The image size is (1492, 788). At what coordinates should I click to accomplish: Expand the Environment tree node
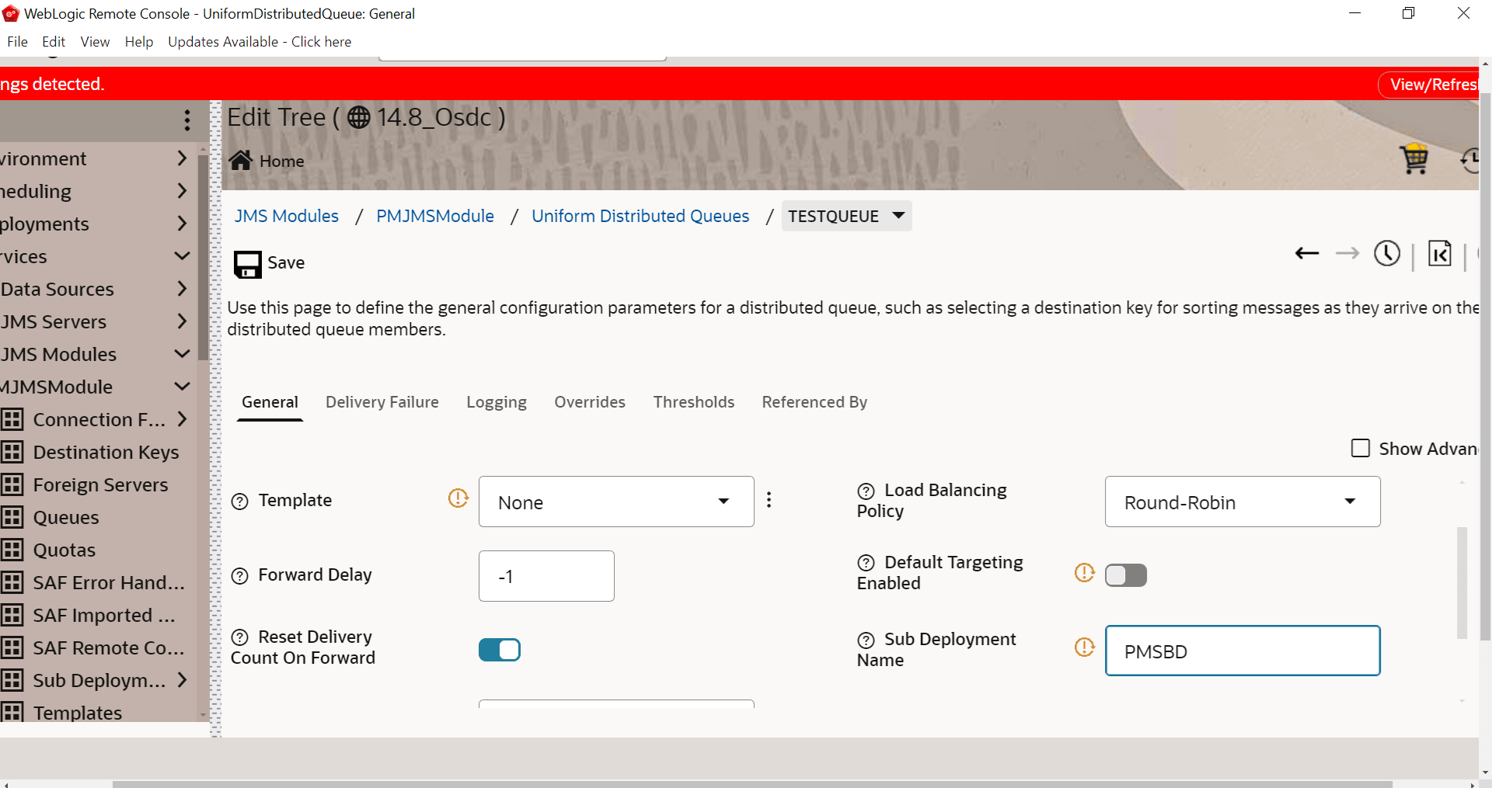point(182,158)
